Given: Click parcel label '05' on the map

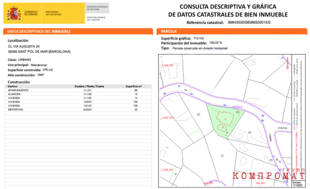Looking at the screenshot, I should point(271,160).
